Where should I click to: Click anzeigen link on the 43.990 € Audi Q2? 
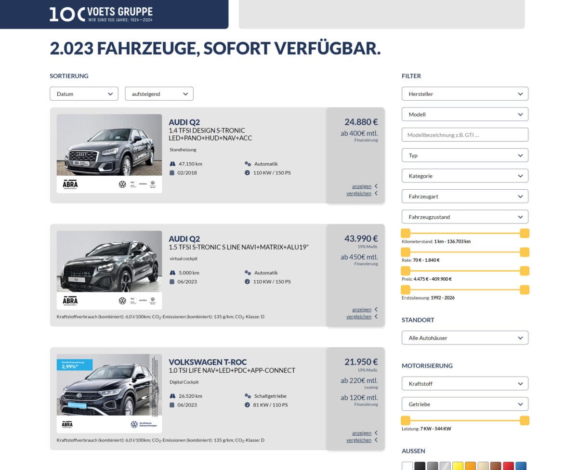coord(362,310)
